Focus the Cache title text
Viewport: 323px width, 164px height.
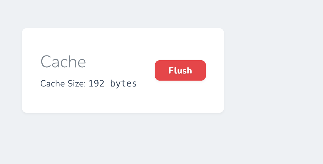point(63,61)
